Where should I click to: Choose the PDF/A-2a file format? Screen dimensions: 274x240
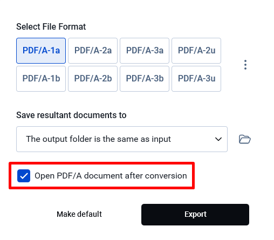pos(93,51)
